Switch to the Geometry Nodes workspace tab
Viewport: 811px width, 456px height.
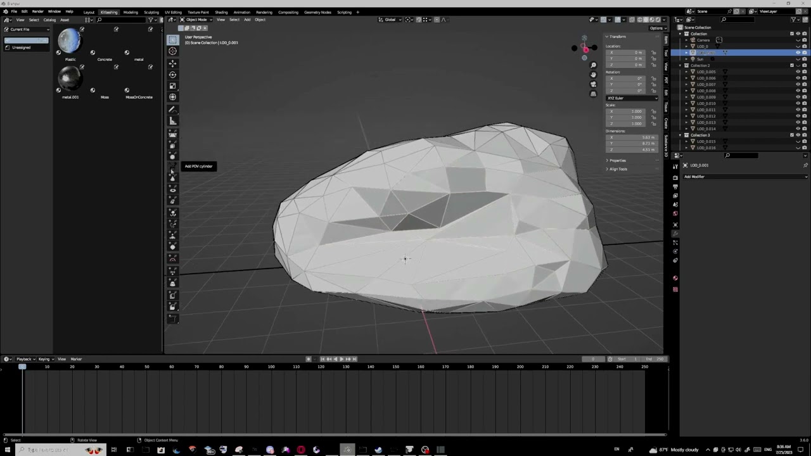point(317,12)
